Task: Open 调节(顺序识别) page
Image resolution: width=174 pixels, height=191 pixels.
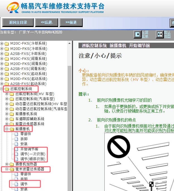Action: point(33,159)
